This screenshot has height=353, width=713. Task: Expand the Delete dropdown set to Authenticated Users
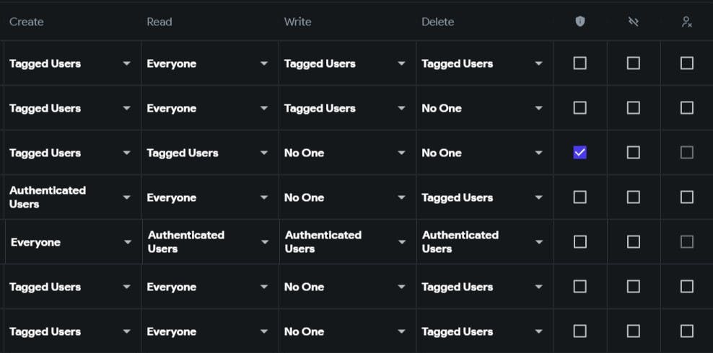[x=485, y=242]
